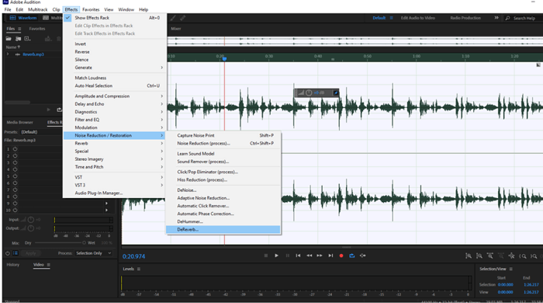Toggle power for effects slot 2
This screenshot has height=303, width=543.
click(x=15, y=155)
